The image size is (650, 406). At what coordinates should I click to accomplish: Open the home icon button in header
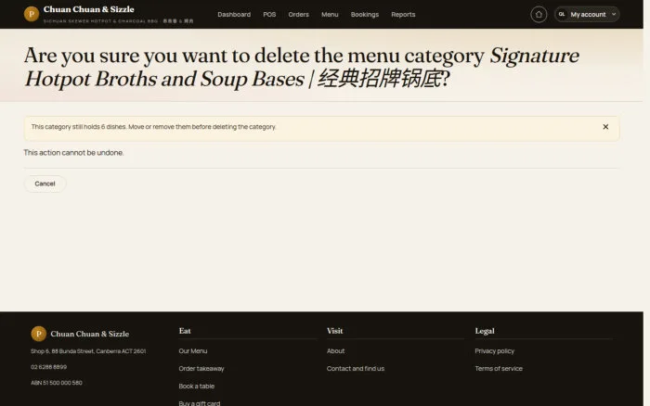[539, 15]
